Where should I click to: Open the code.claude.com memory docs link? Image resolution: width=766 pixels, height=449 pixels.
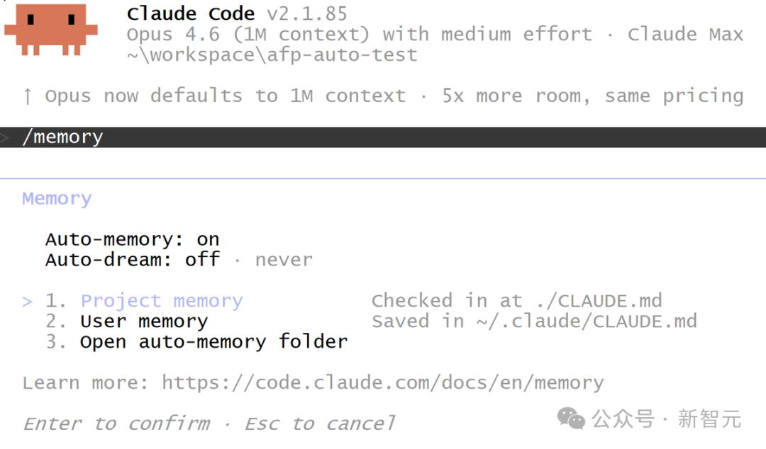(382, 382)
